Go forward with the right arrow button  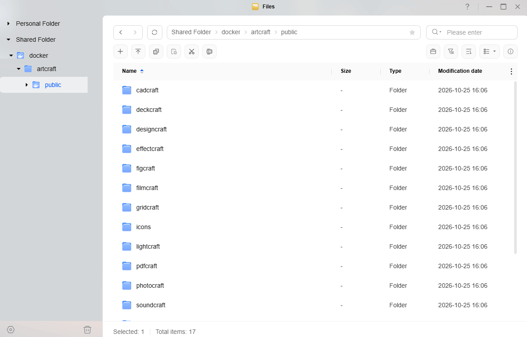135,32
